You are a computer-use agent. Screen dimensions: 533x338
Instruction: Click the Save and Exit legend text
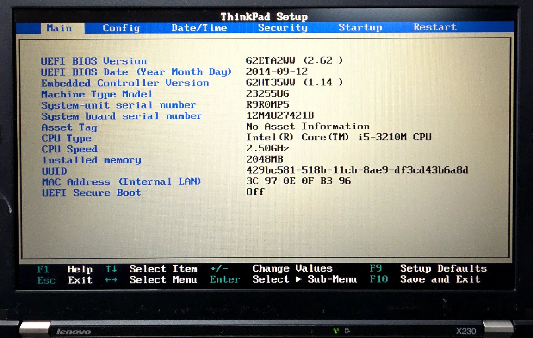440,279
